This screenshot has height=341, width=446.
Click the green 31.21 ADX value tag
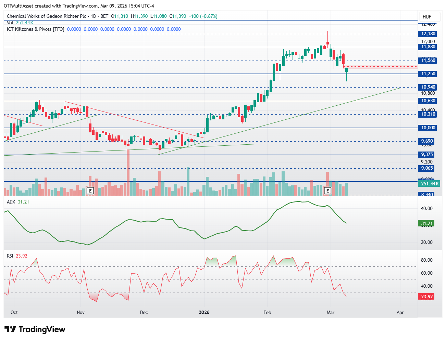click(x=427, y=224)
